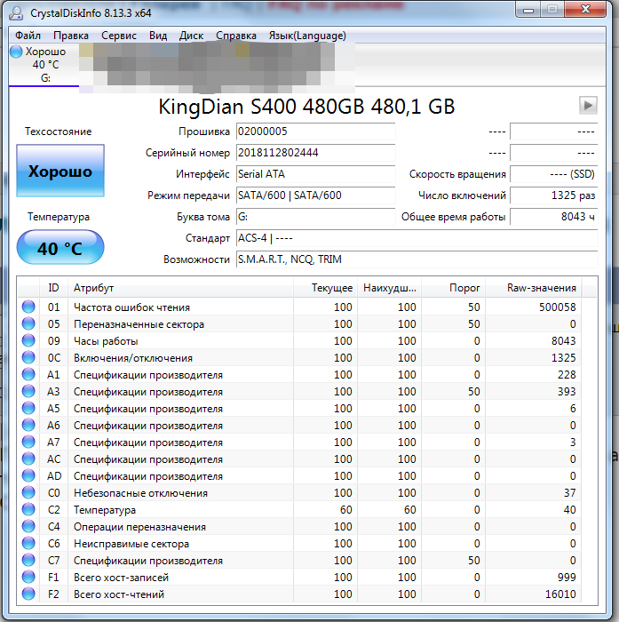
Task: Click the Raw-значения column header
Action: (x=534, y=288)
